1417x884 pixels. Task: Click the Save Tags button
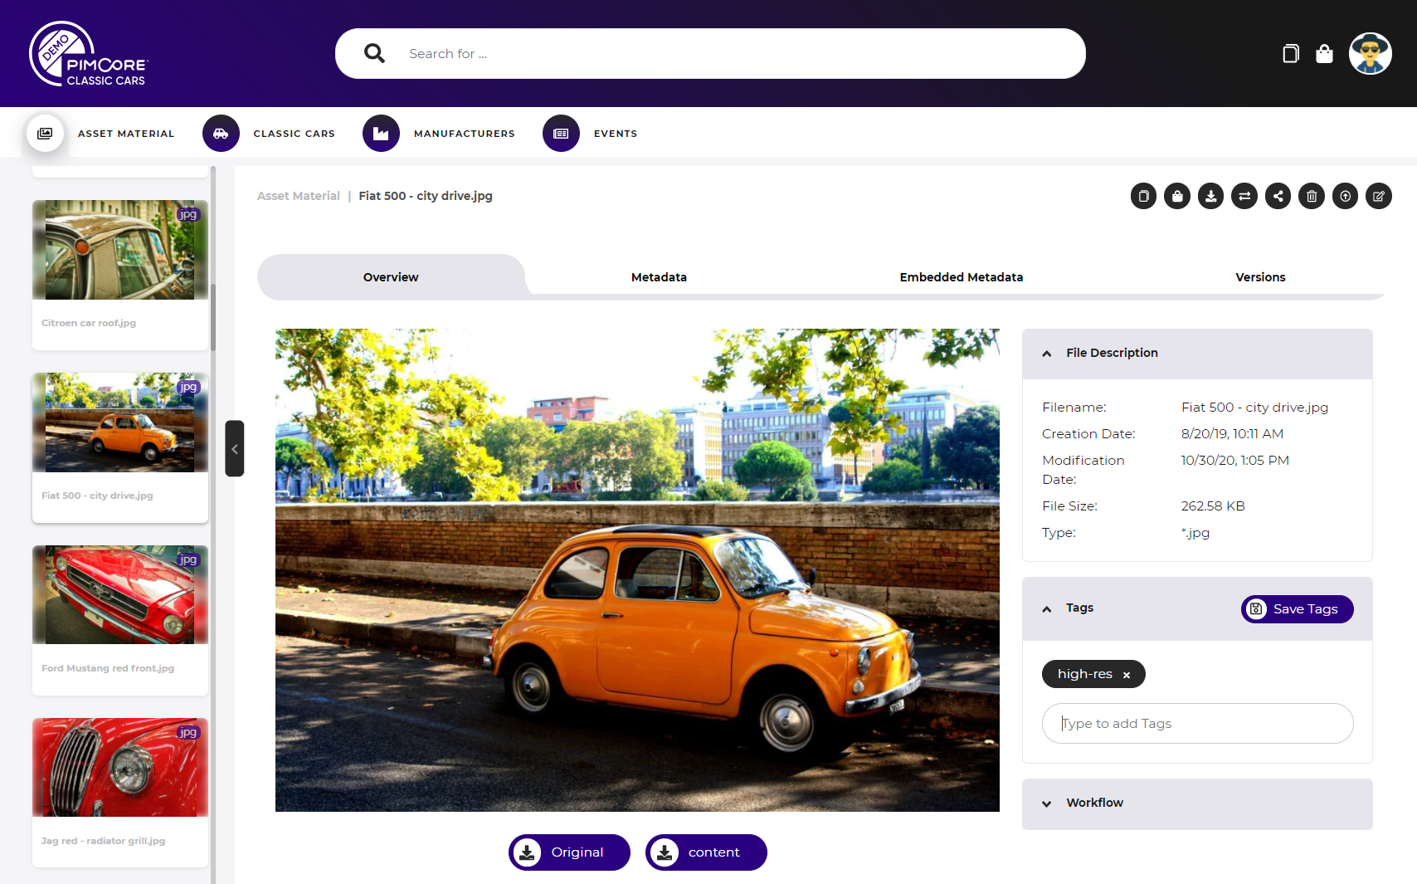[x=1298, y=609]
